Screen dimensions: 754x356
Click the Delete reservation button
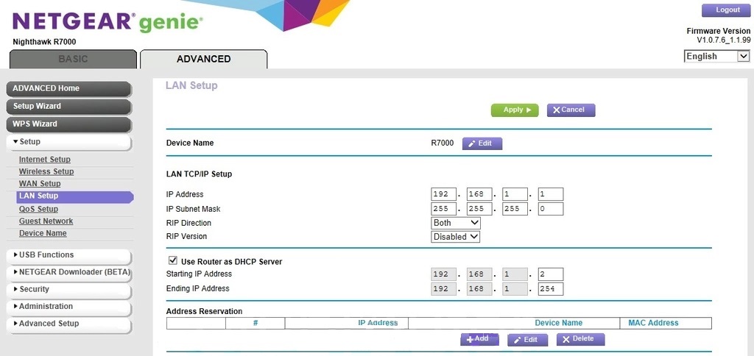click(x=580, y=339)
